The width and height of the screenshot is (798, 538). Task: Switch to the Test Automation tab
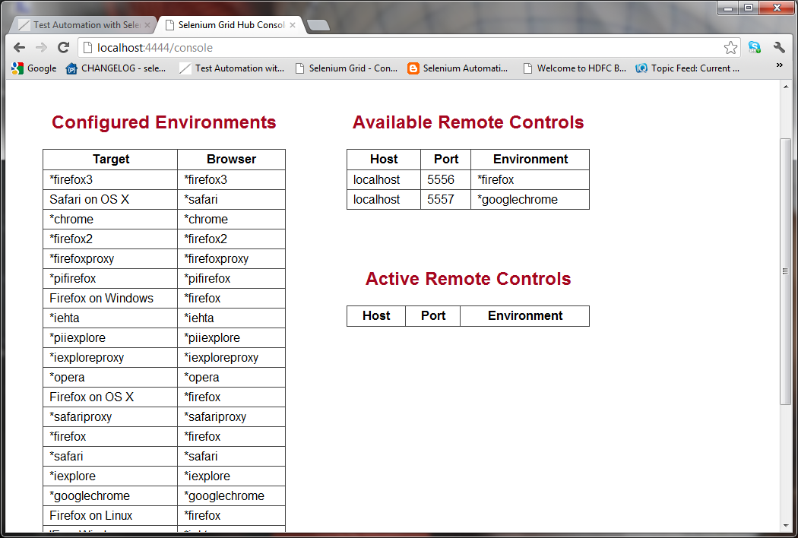(84, 24)
